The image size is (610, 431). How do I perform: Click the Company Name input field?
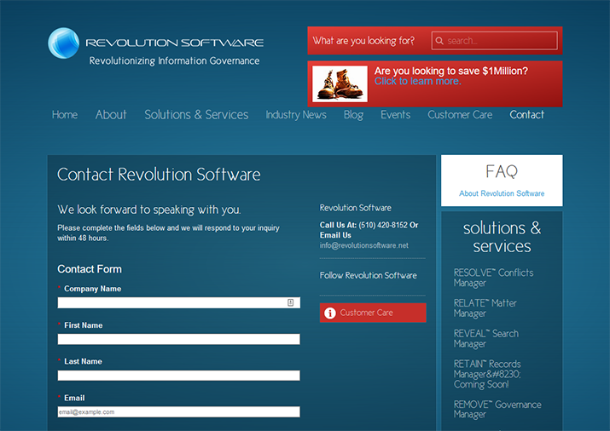pyautogui.click(x=179, y=303)
